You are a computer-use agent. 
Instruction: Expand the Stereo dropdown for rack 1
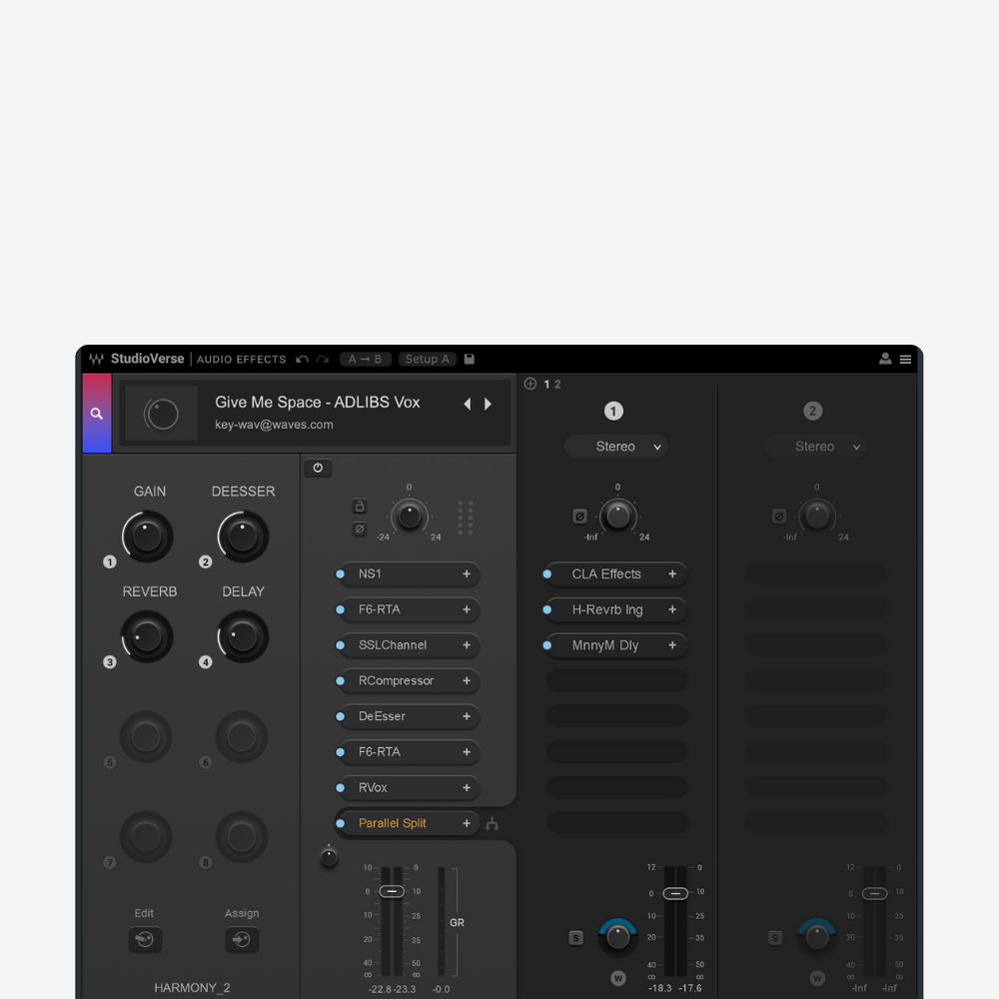tap(615, 447)
